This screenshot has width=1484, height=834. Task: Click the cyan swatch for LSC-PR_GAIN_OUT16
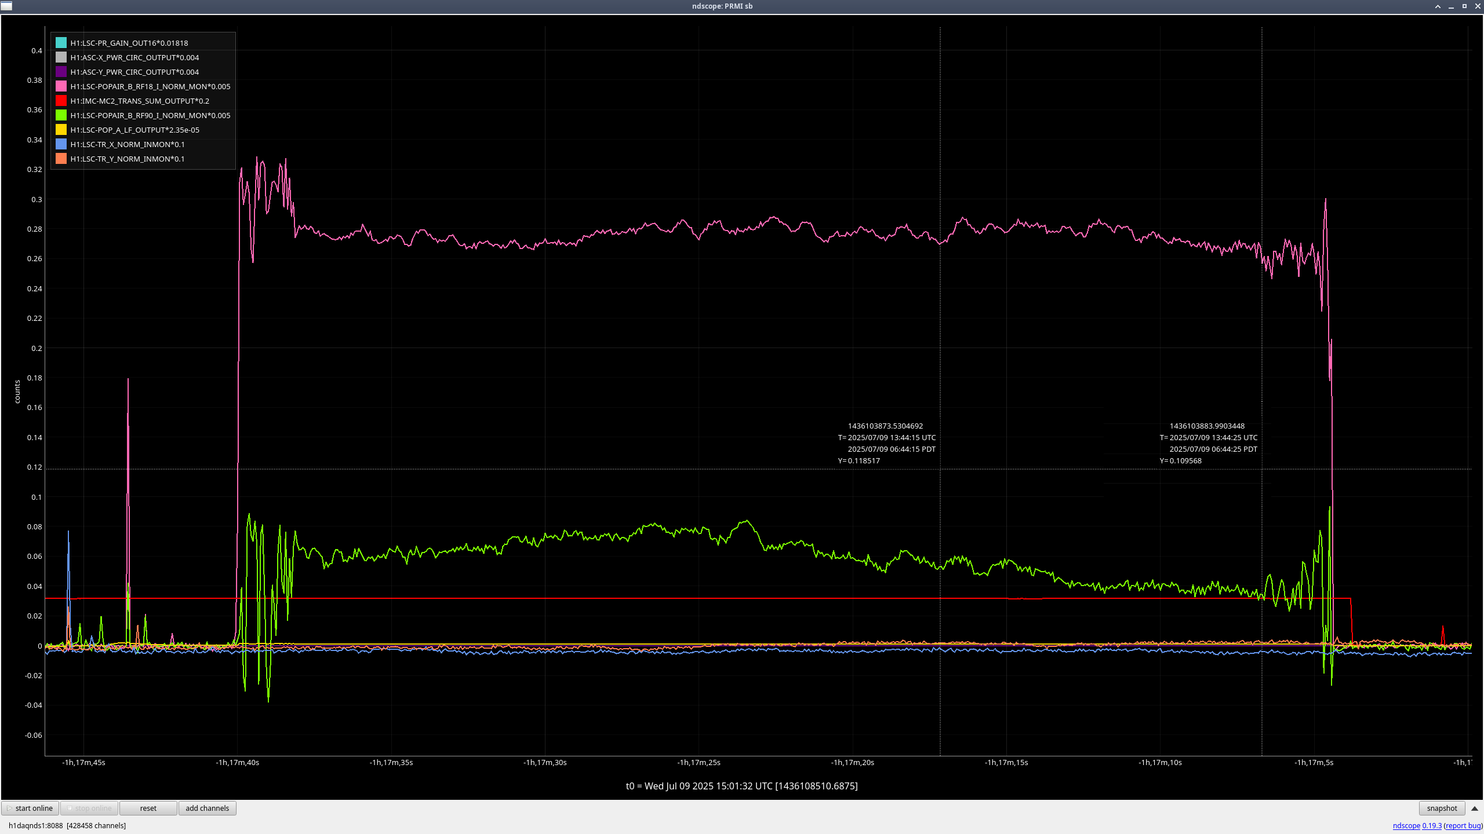click(x=61, y=43)
